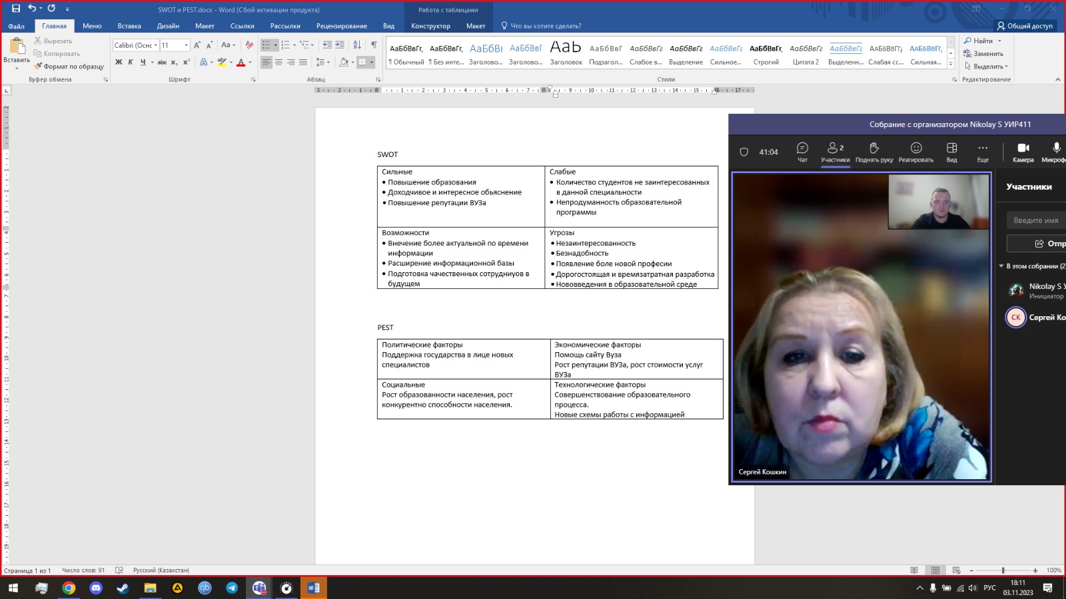Click the Общий доступ share button
Viewport: 1066px width, 599px height.
1025,26
